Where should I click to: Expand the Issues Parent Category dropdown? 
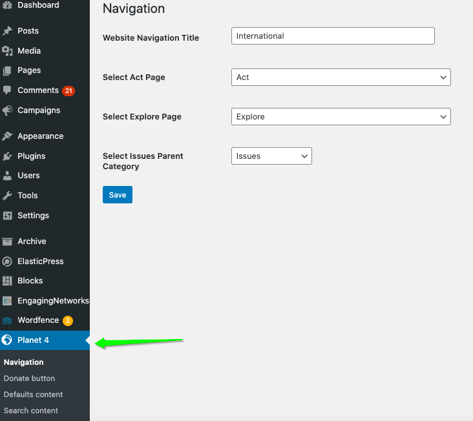[x=271, y=156]
